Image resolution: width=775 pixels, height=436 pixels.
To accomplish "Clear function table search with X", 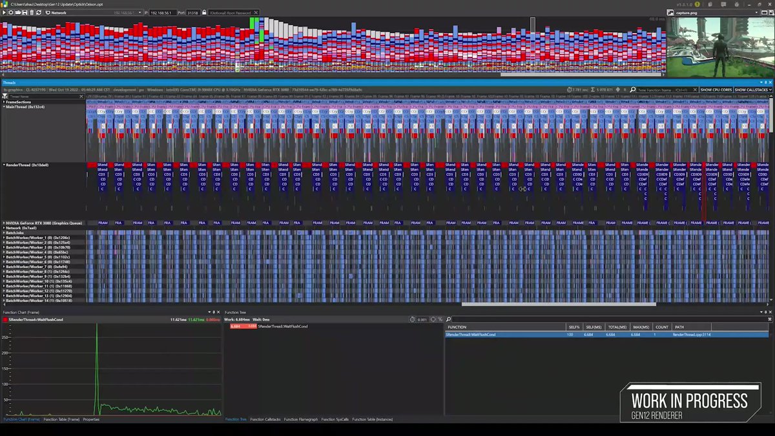I will point(769,319).
